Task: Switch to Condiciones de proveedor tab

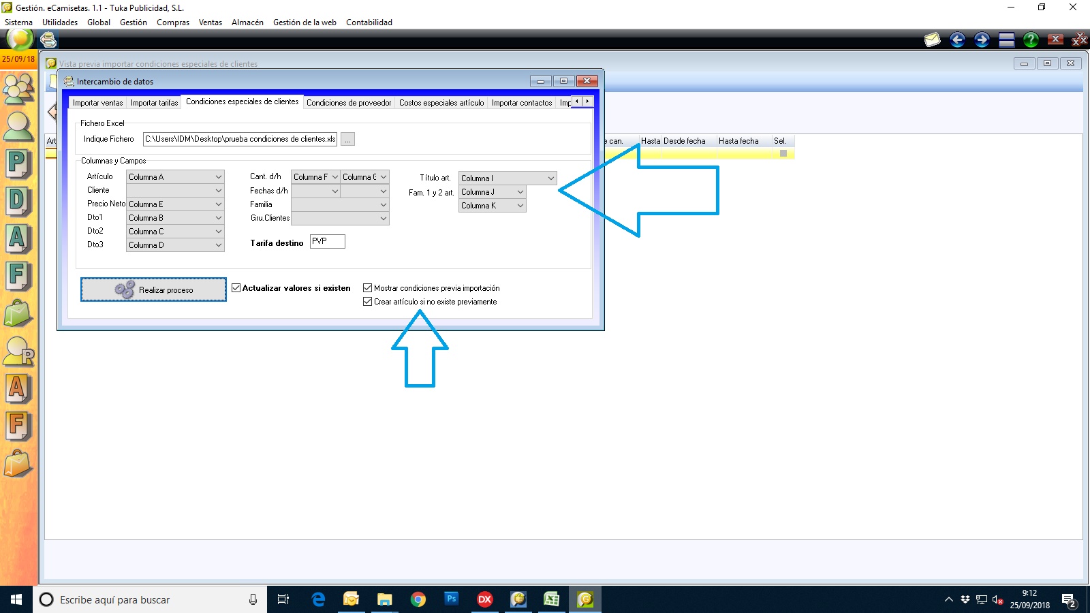Action: point(349,103)
